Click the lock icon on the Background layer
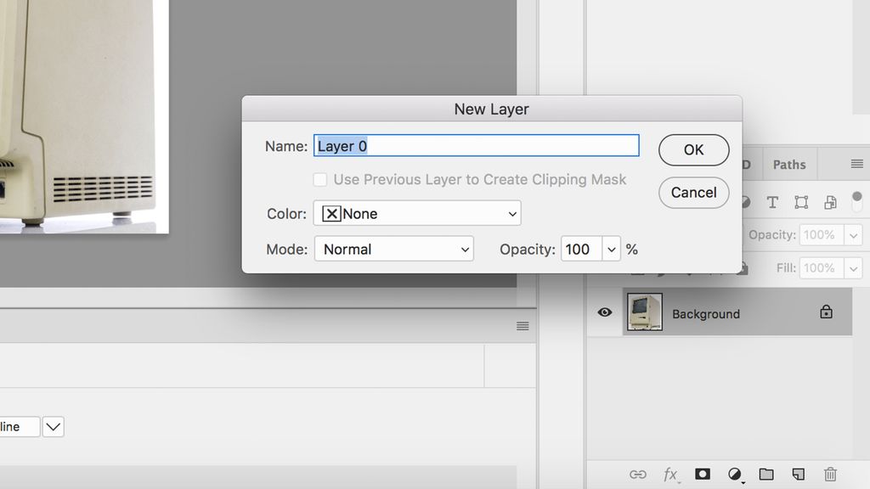This screenshot has width=870, height=489. click(x=825, y=312)
